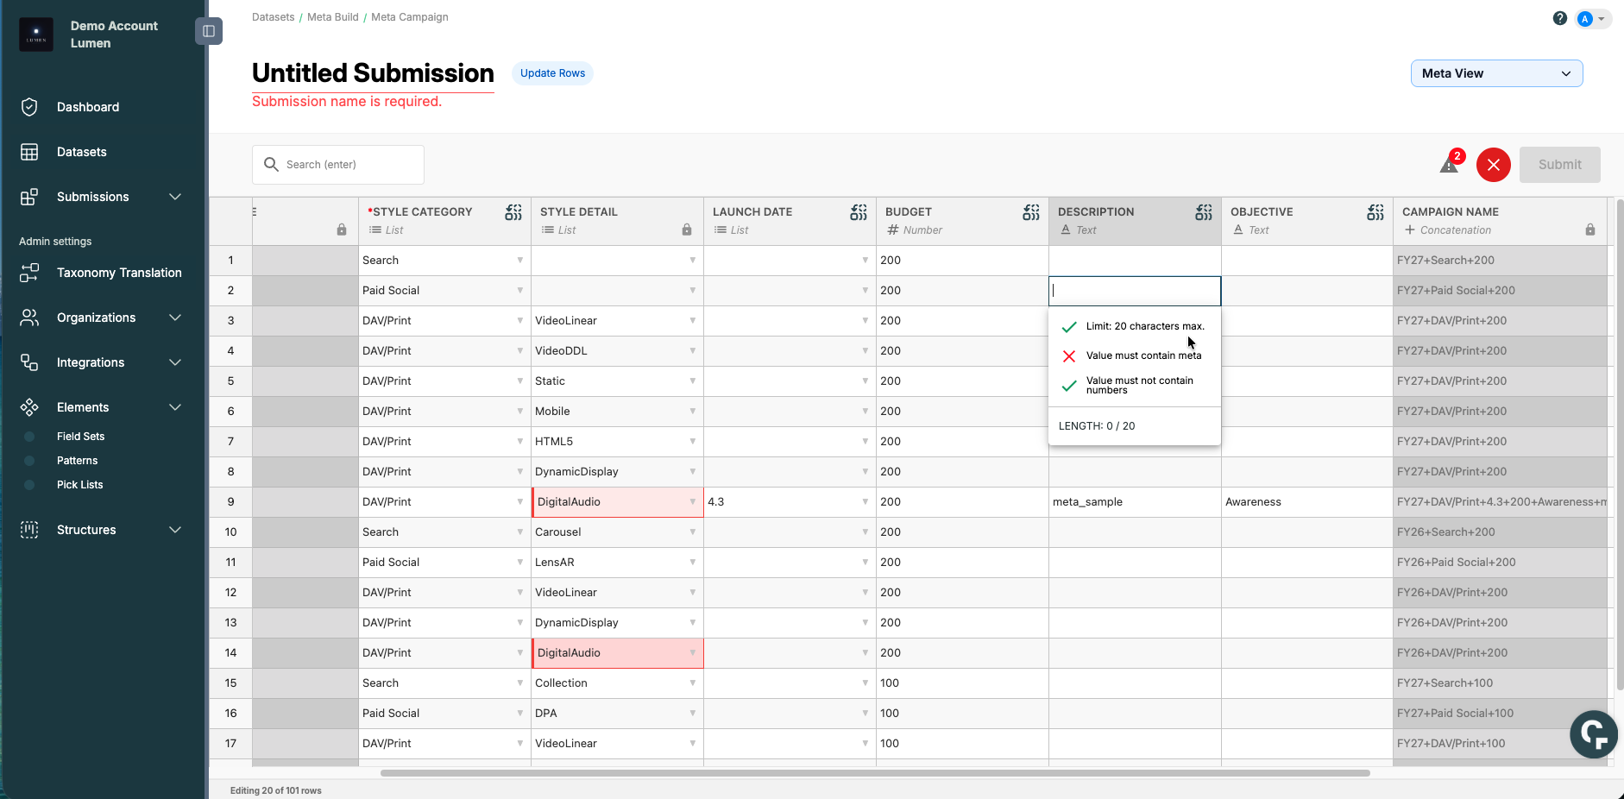Click the warning alerts icon with badge
This screenshot has height=799, width=1624.
click(x=1450, y=164)
